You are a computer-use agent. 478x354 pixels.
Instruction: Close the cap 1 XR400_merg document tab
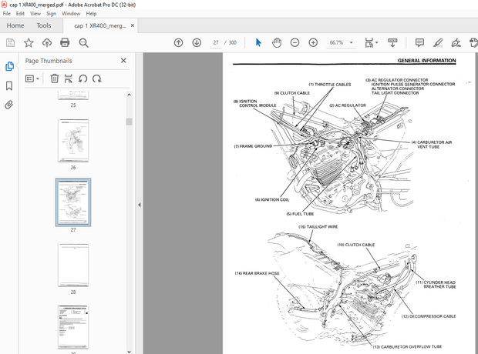[133, 25]
